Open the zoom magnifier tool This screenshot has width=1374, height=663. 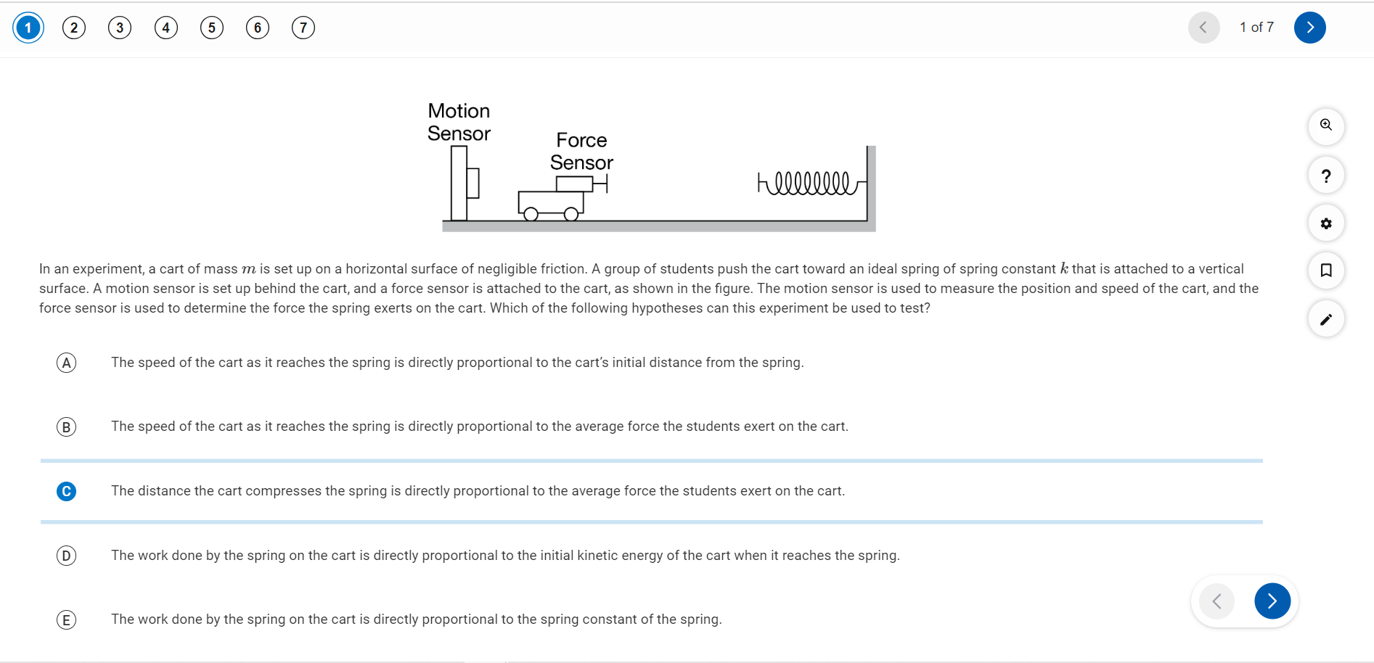click(1326, 126)
